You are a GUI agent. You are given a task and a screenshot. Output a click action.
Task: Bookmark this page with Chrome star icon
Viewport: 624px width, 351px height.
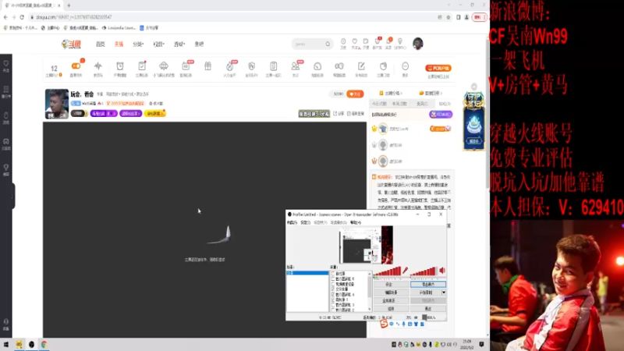tap(448, 17)
